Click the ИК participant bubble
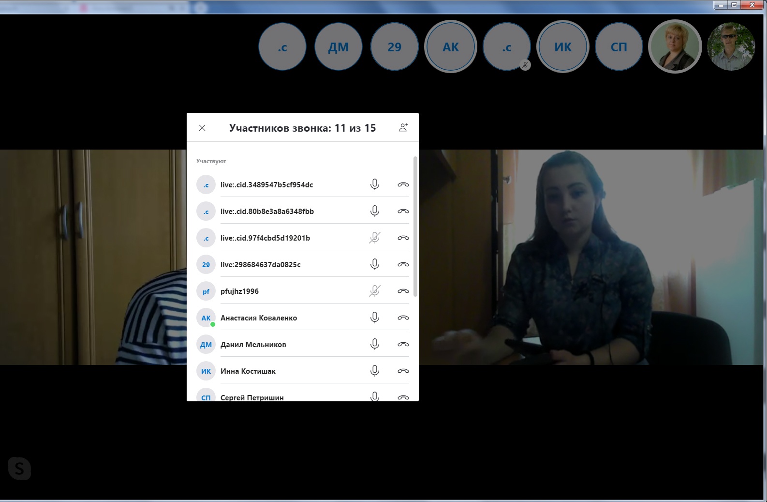767x502 pixels. (x=562, y=47)
